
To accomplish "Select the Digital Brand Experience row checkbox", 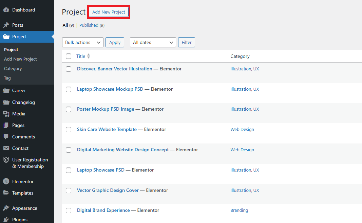I will [69, 210].
